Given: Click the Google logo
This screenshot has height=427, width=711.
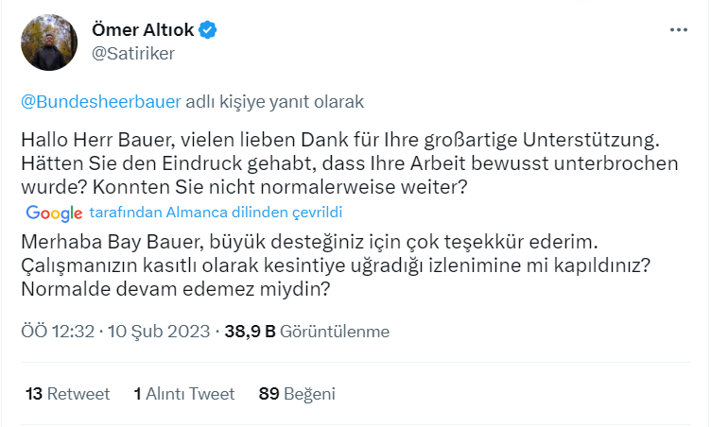Looking at the screenshot, I should point(54,212).
